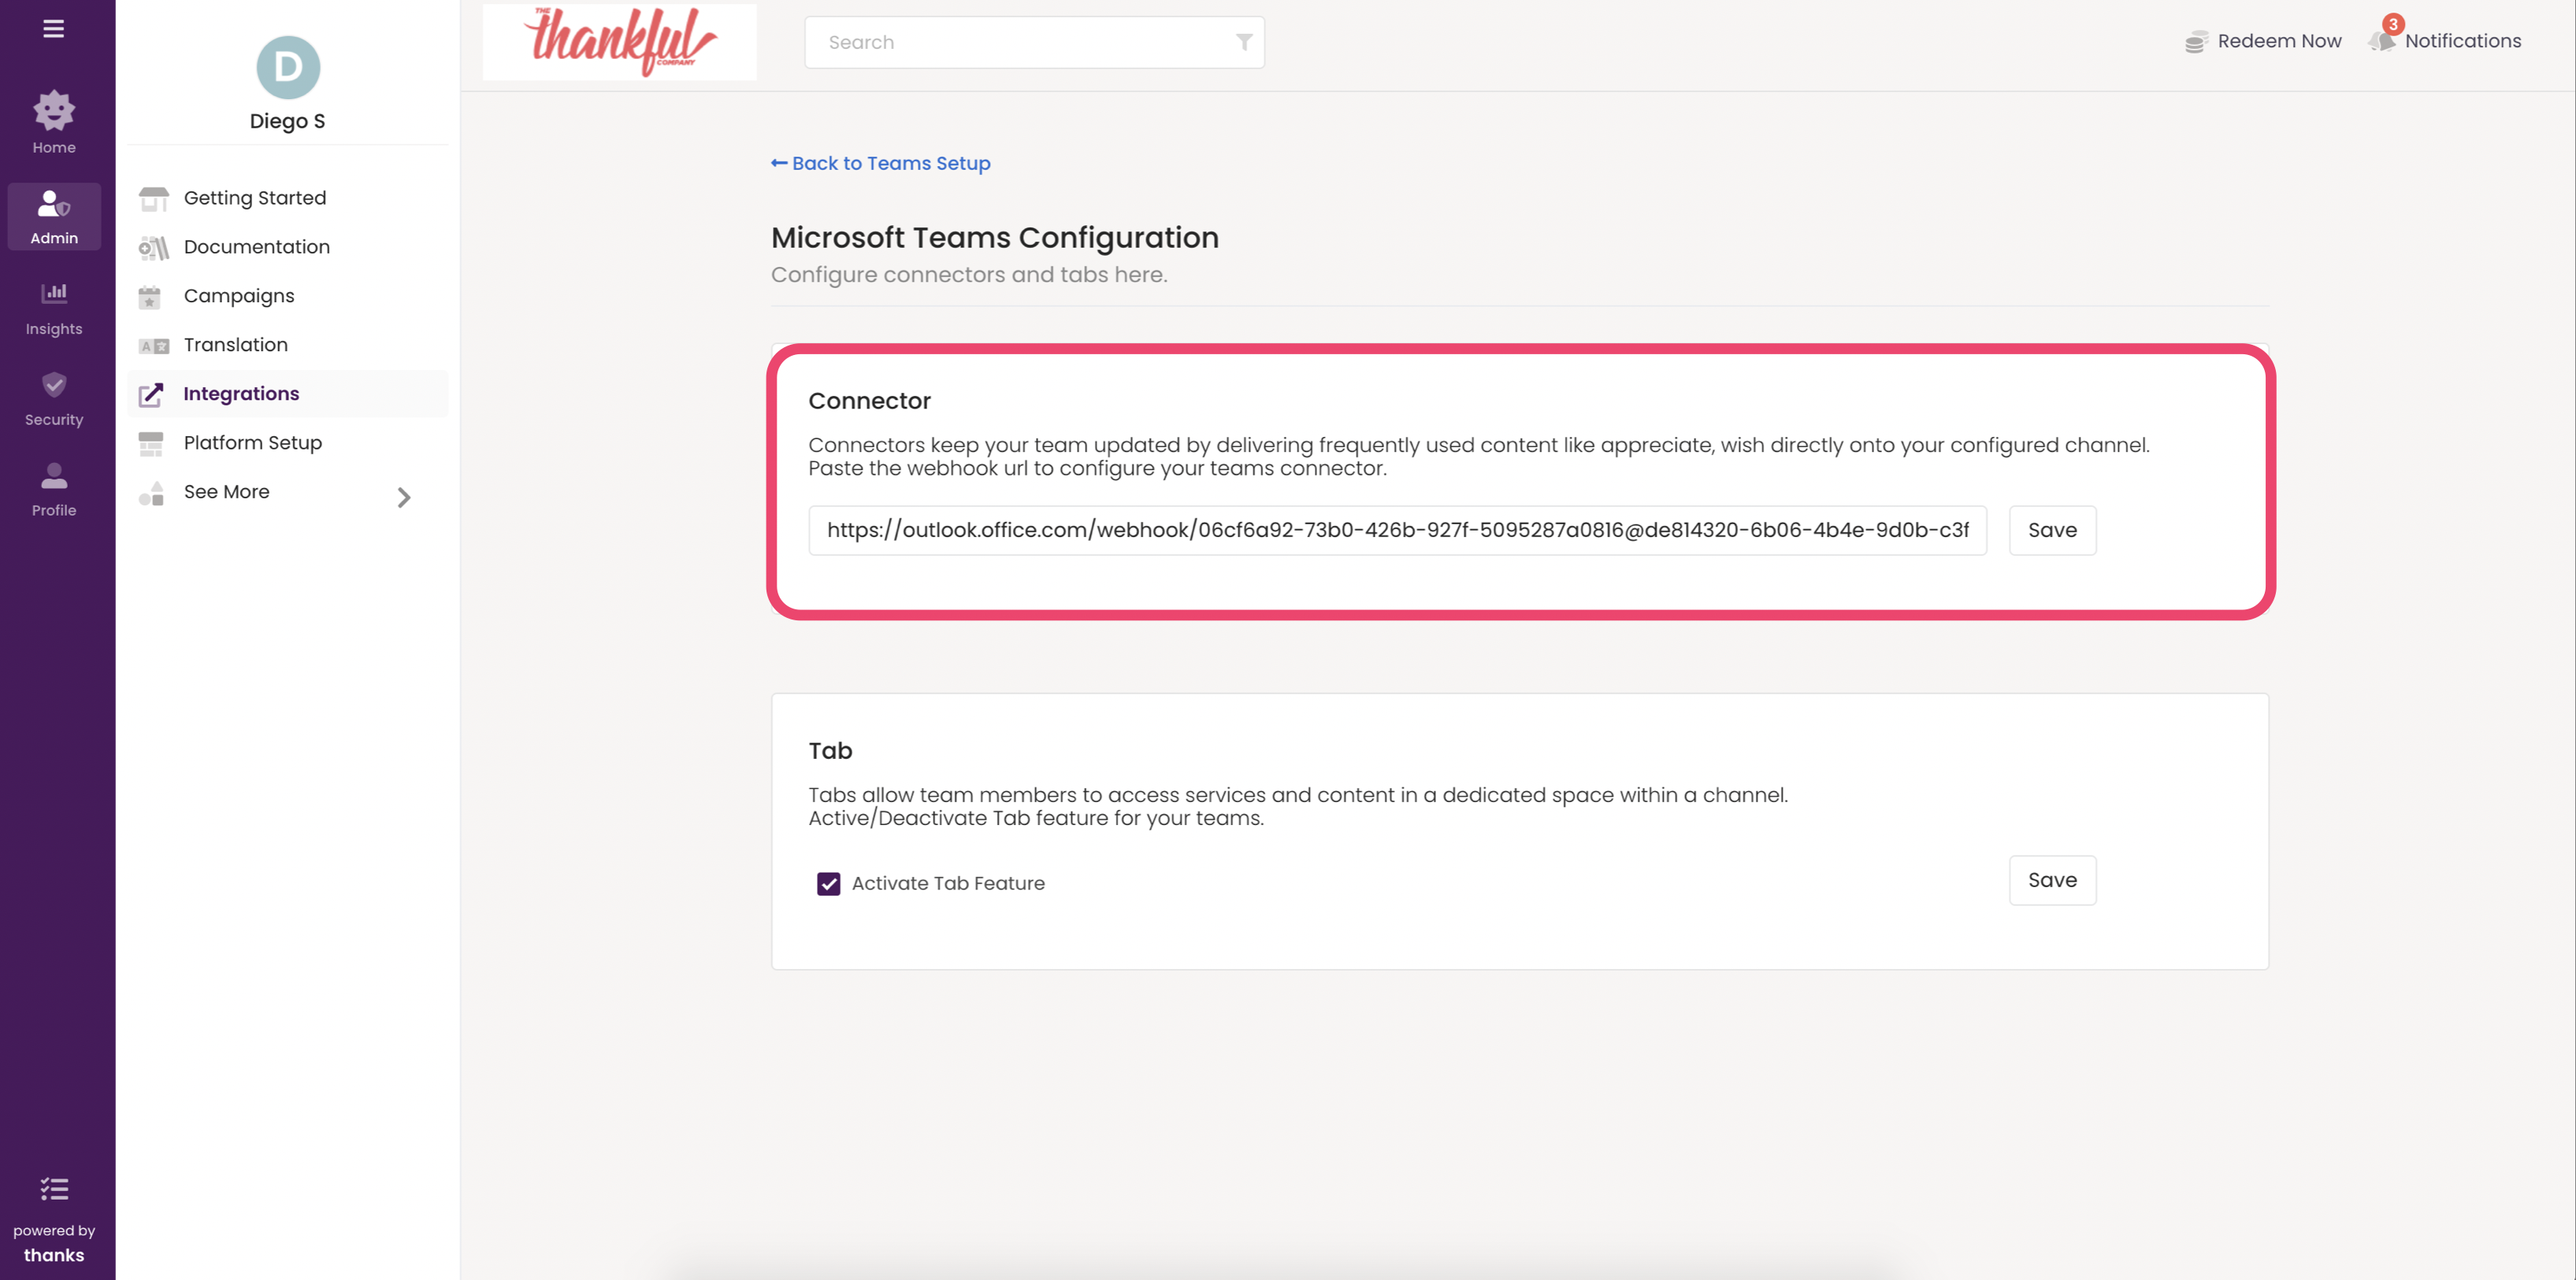
Task: Open the Translation menu item
Action: point(236,345)
